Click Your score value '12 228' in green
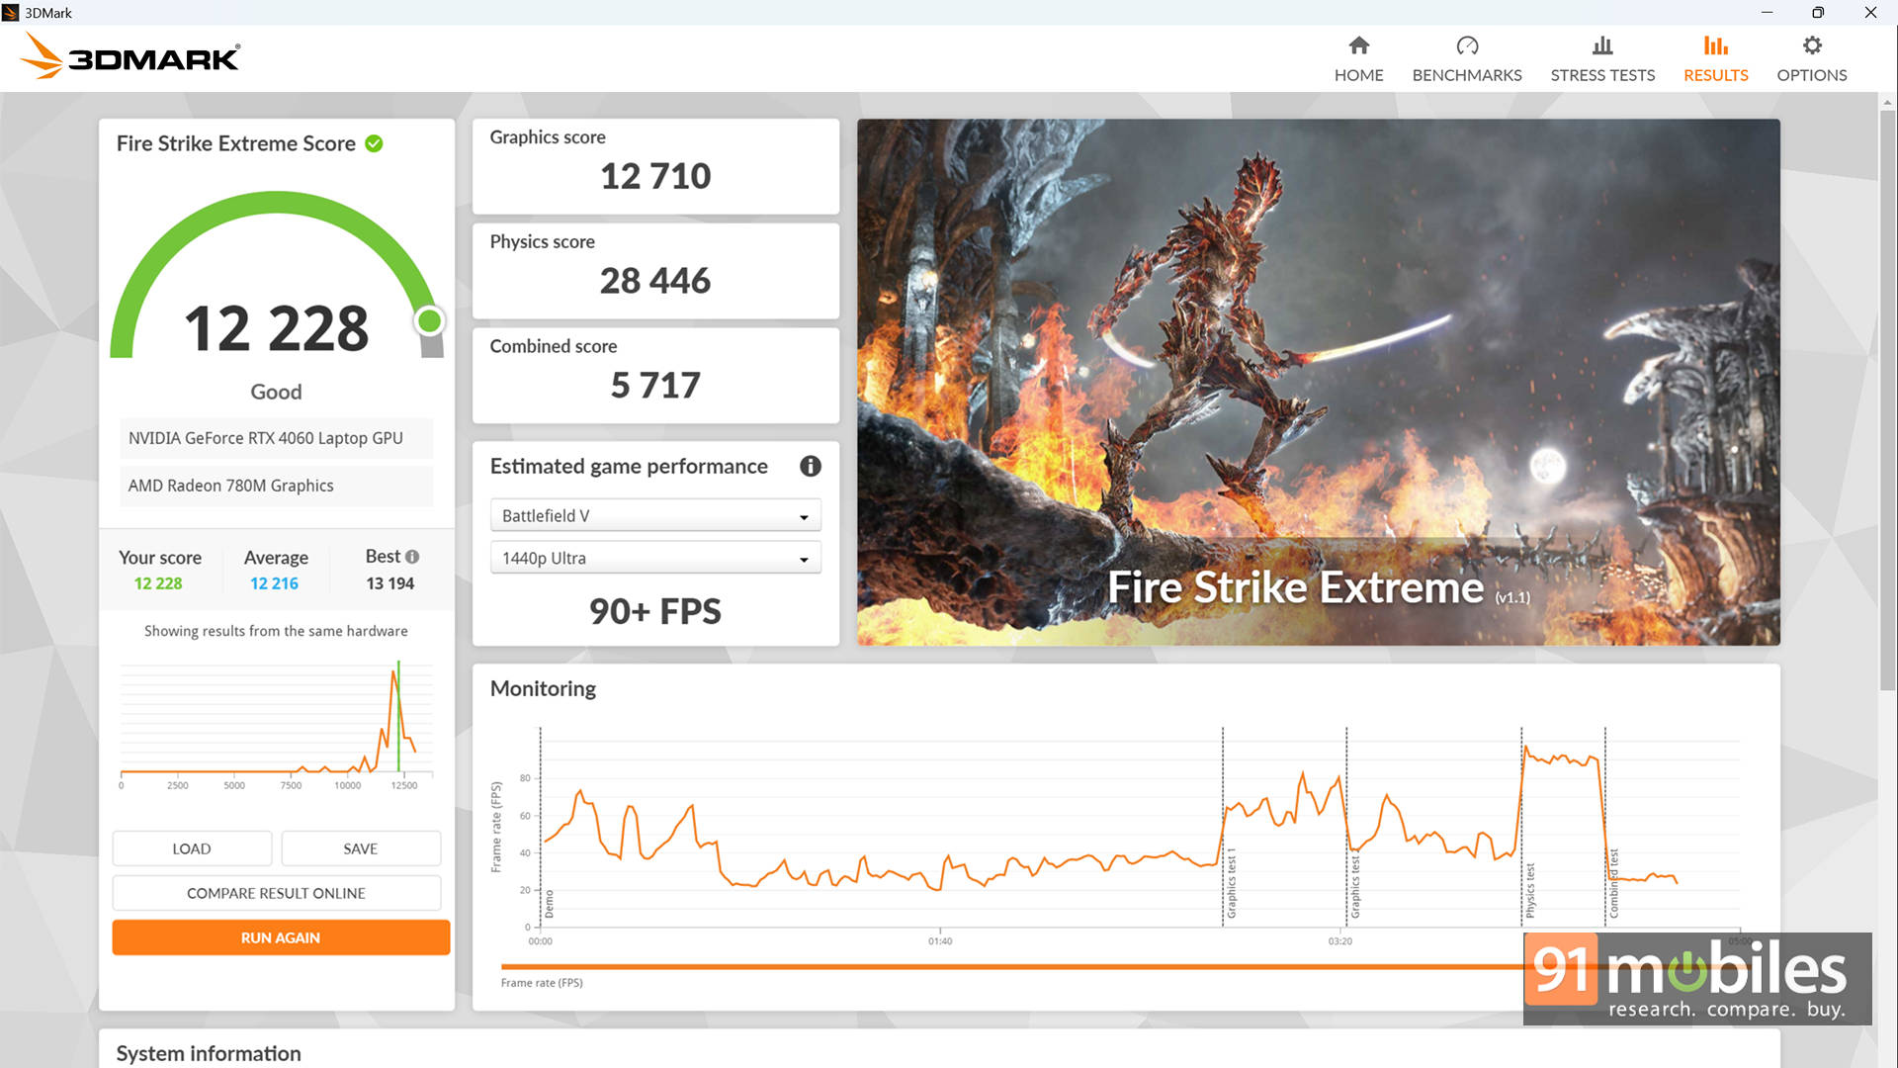This screenshot has height=1068, width=1898. (x=158, y=583)
